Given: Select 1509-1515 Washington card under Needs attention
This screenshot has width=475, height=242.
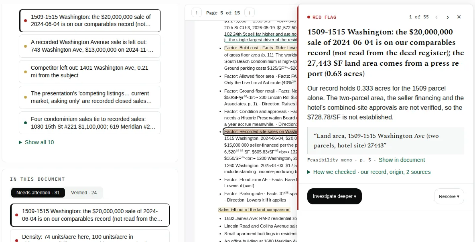Looking at the screenshot, I should [90, 215].
